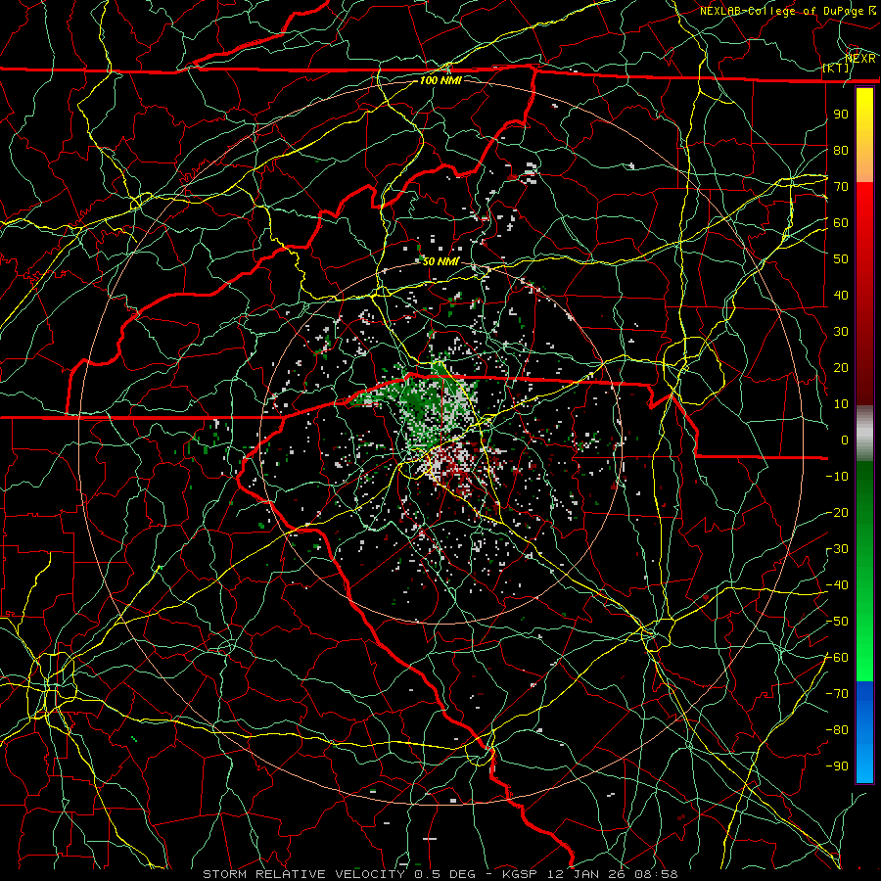Viewport: 881px width, 881px height.
Task: Click the '-40' value on color scale
Action: click(x=837, y=585)
